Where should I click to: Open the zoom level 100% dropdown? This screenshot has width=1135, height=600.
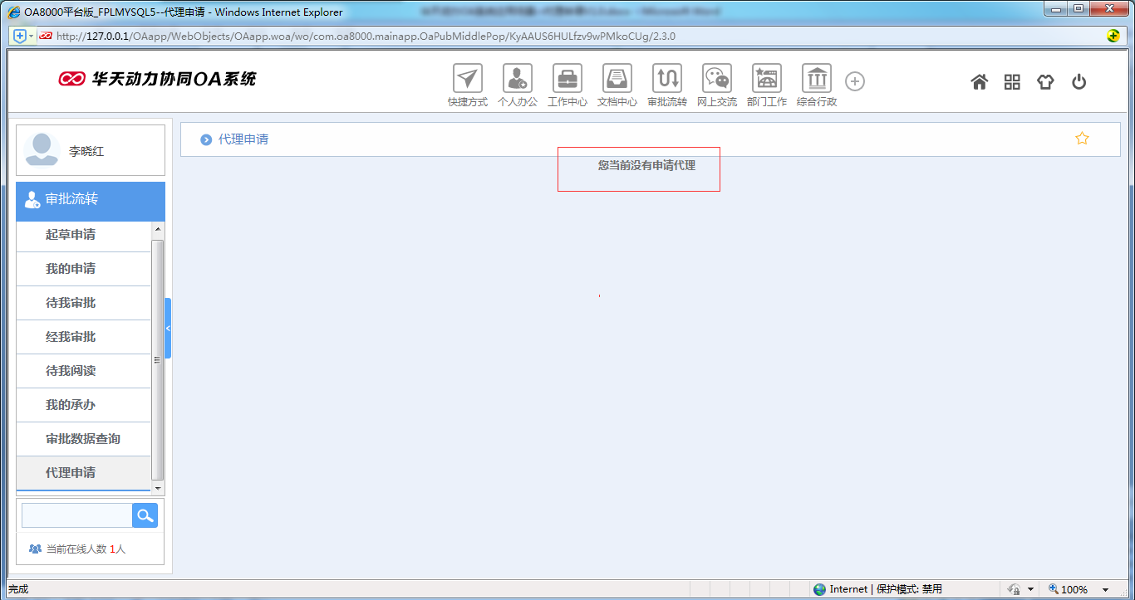coord(1105,589)
